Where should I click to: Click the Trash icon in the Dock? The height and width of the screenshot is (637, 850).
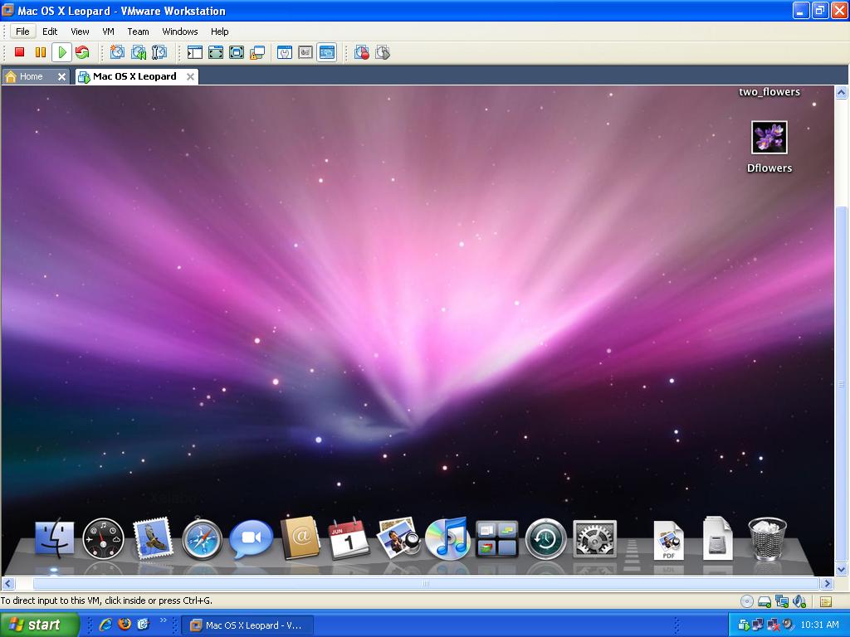point(768,539)
